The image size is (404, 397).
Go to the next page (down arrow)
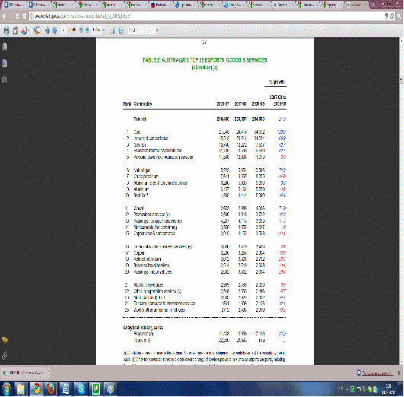click(x=55, y=30)
